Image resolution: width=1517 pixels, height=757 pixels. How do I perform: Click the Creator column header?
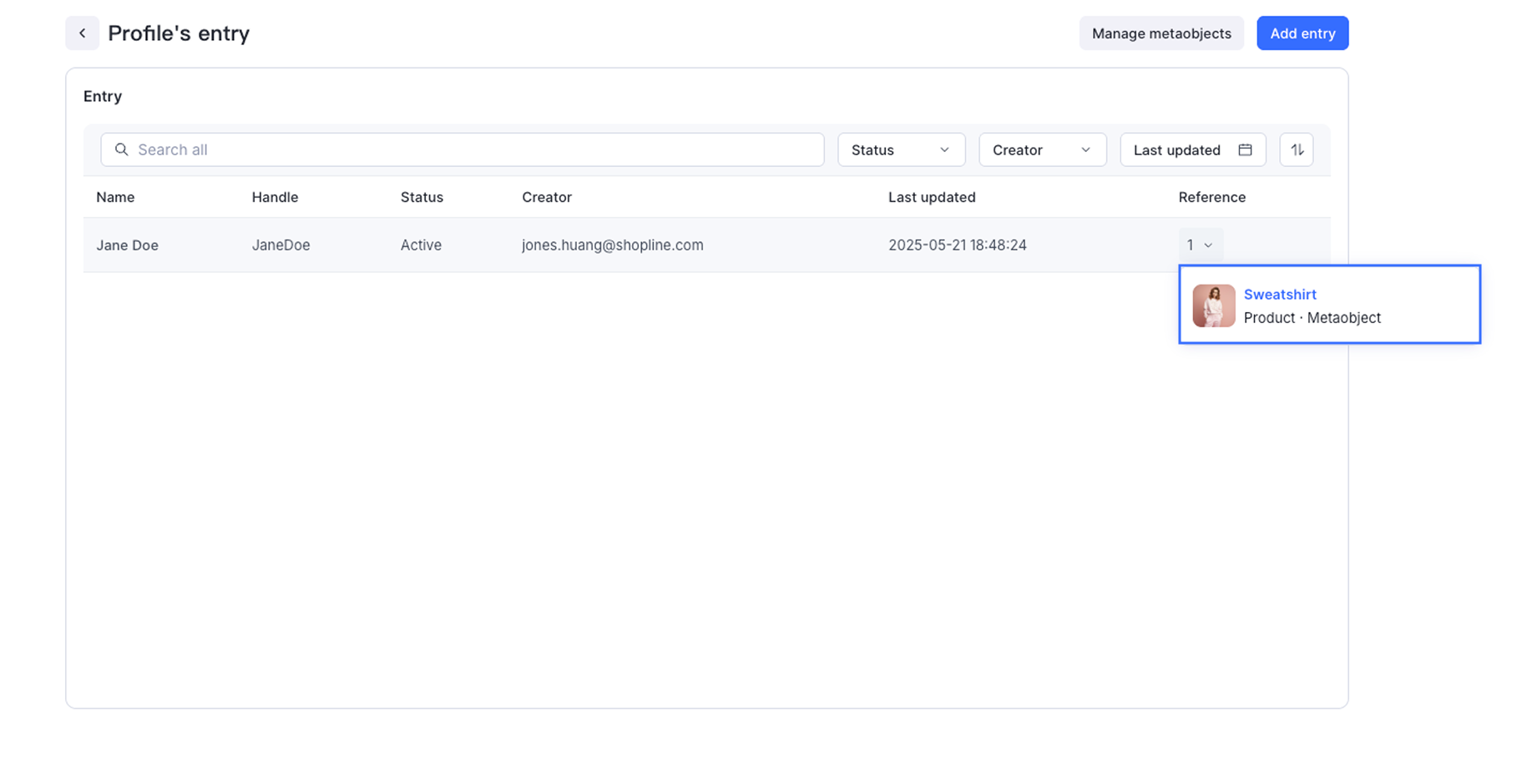pyautogui.click(x=547, y=198)
